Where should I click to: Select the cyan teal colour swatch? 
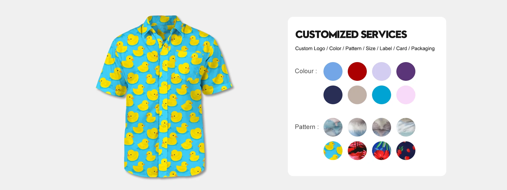tap(381, 95)
